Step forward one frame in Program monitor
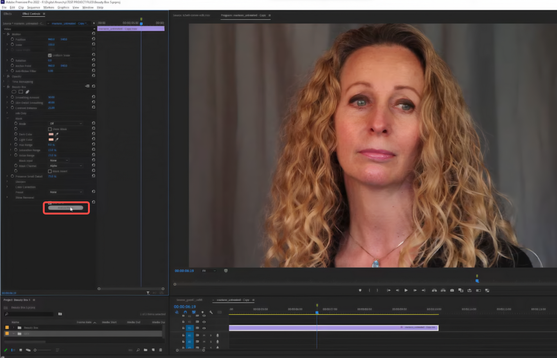 click(415, 291)
